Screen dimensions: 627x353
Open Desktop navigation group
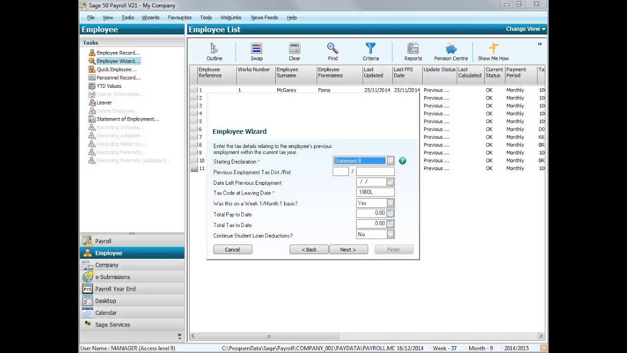click(x=132, y=301)
